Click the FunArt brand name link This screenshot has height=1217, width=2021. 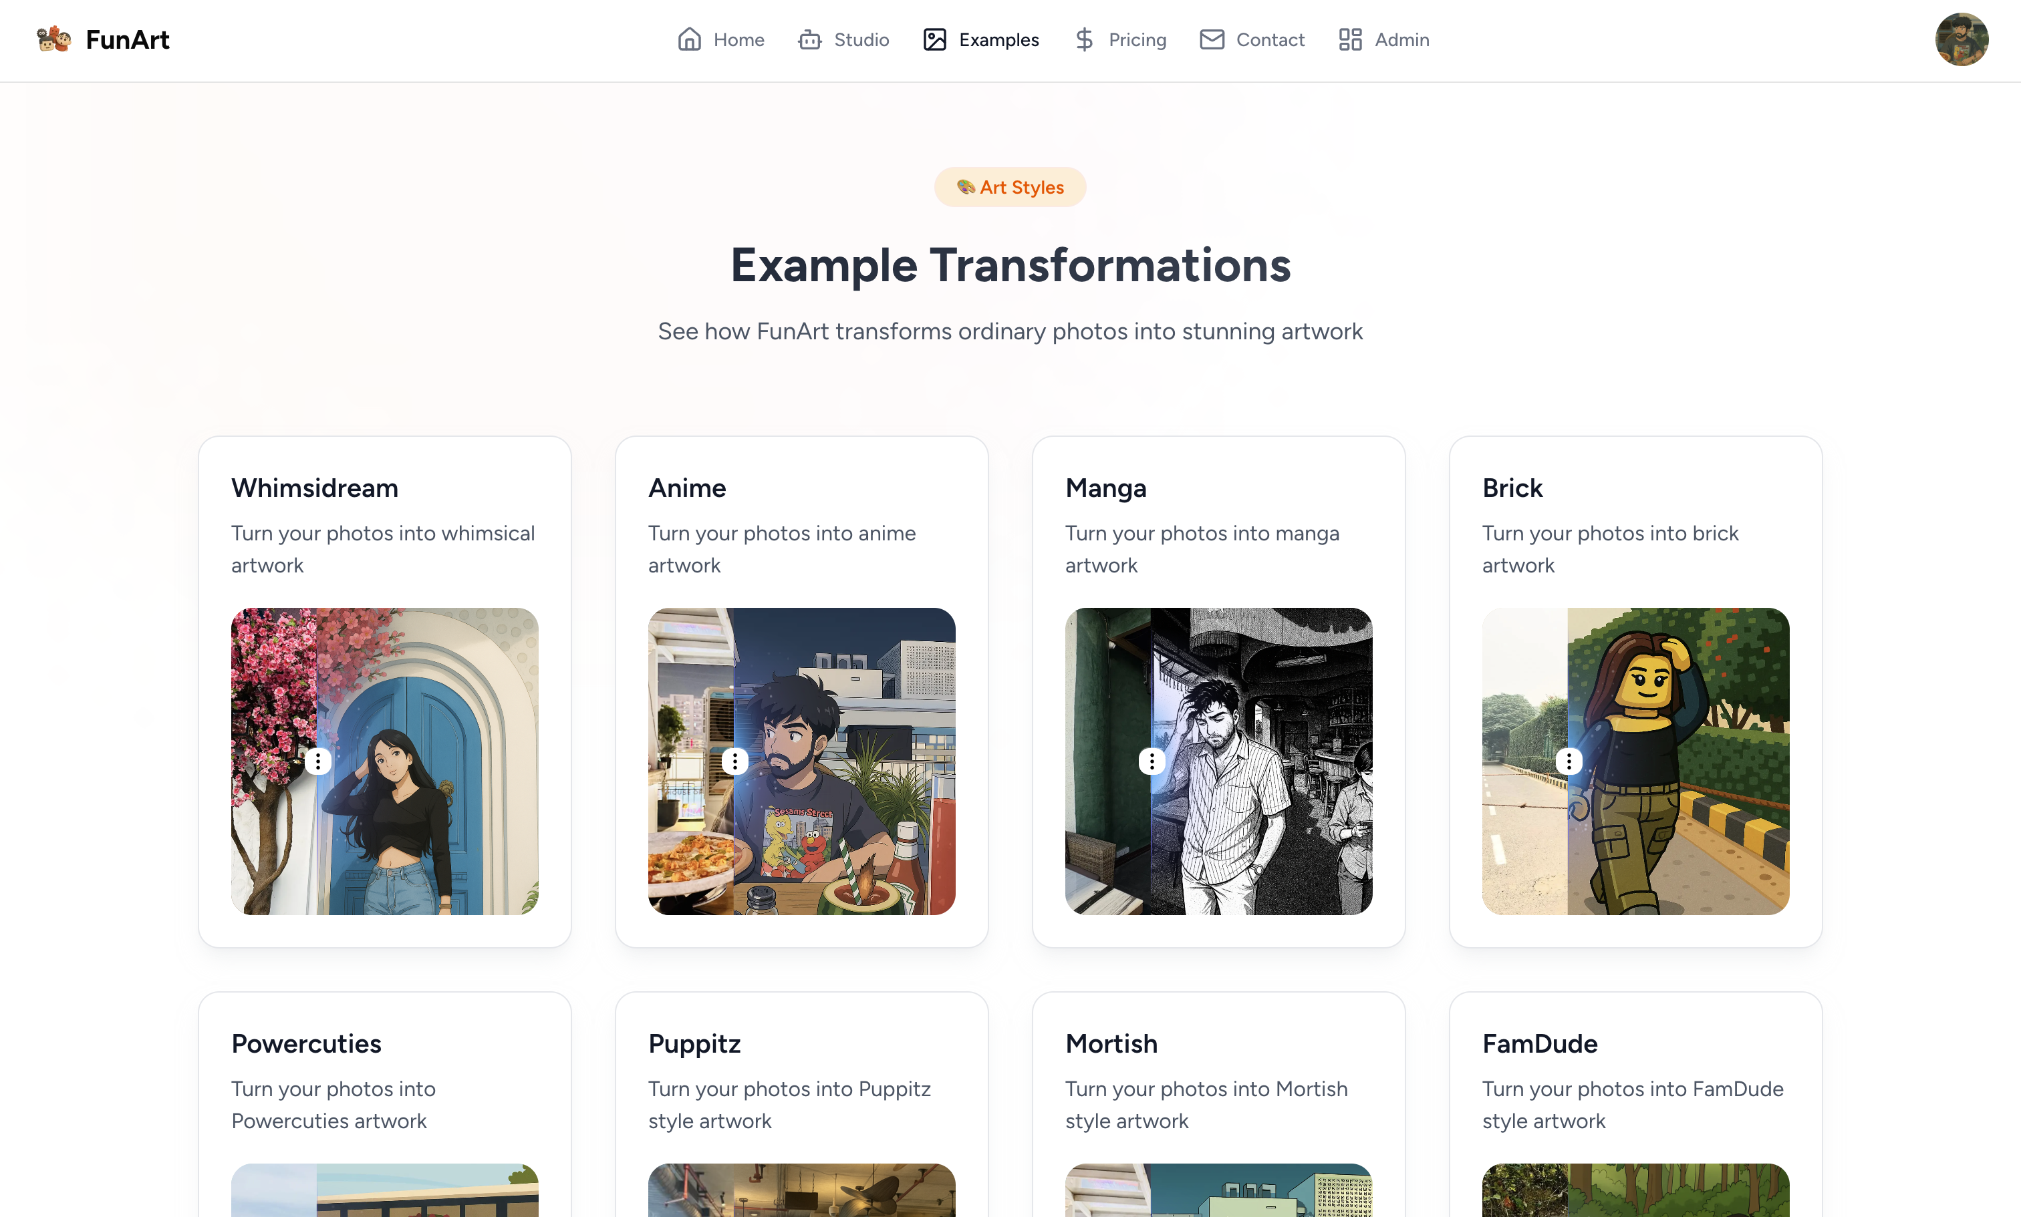point(127,39)
